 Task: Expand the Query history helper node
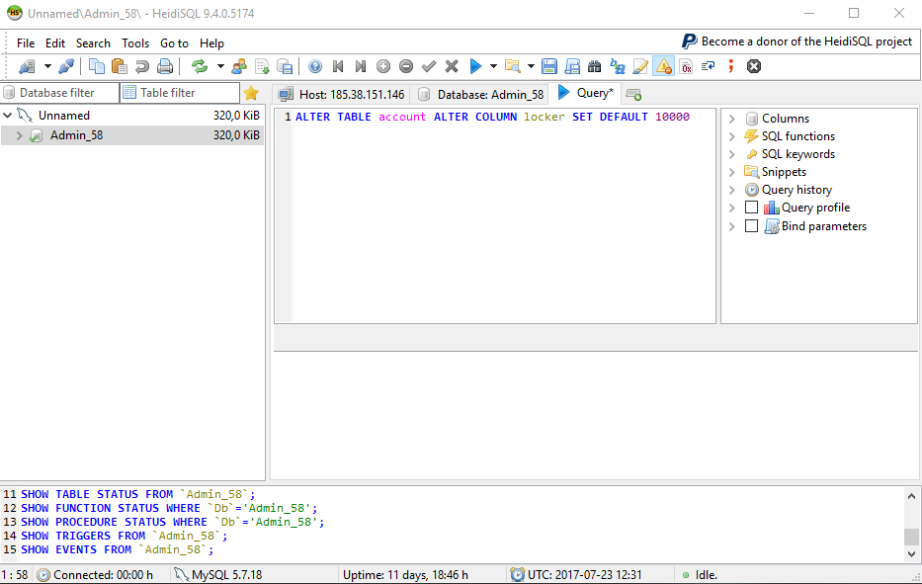[732, 190]
